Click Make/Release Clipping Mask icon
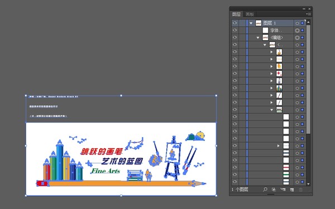Image resolution: width=335 pixels, height=209 pixels. tap(274, 189)
